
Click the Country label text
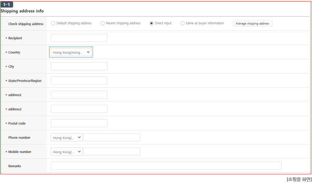click(x=14, y=52)
